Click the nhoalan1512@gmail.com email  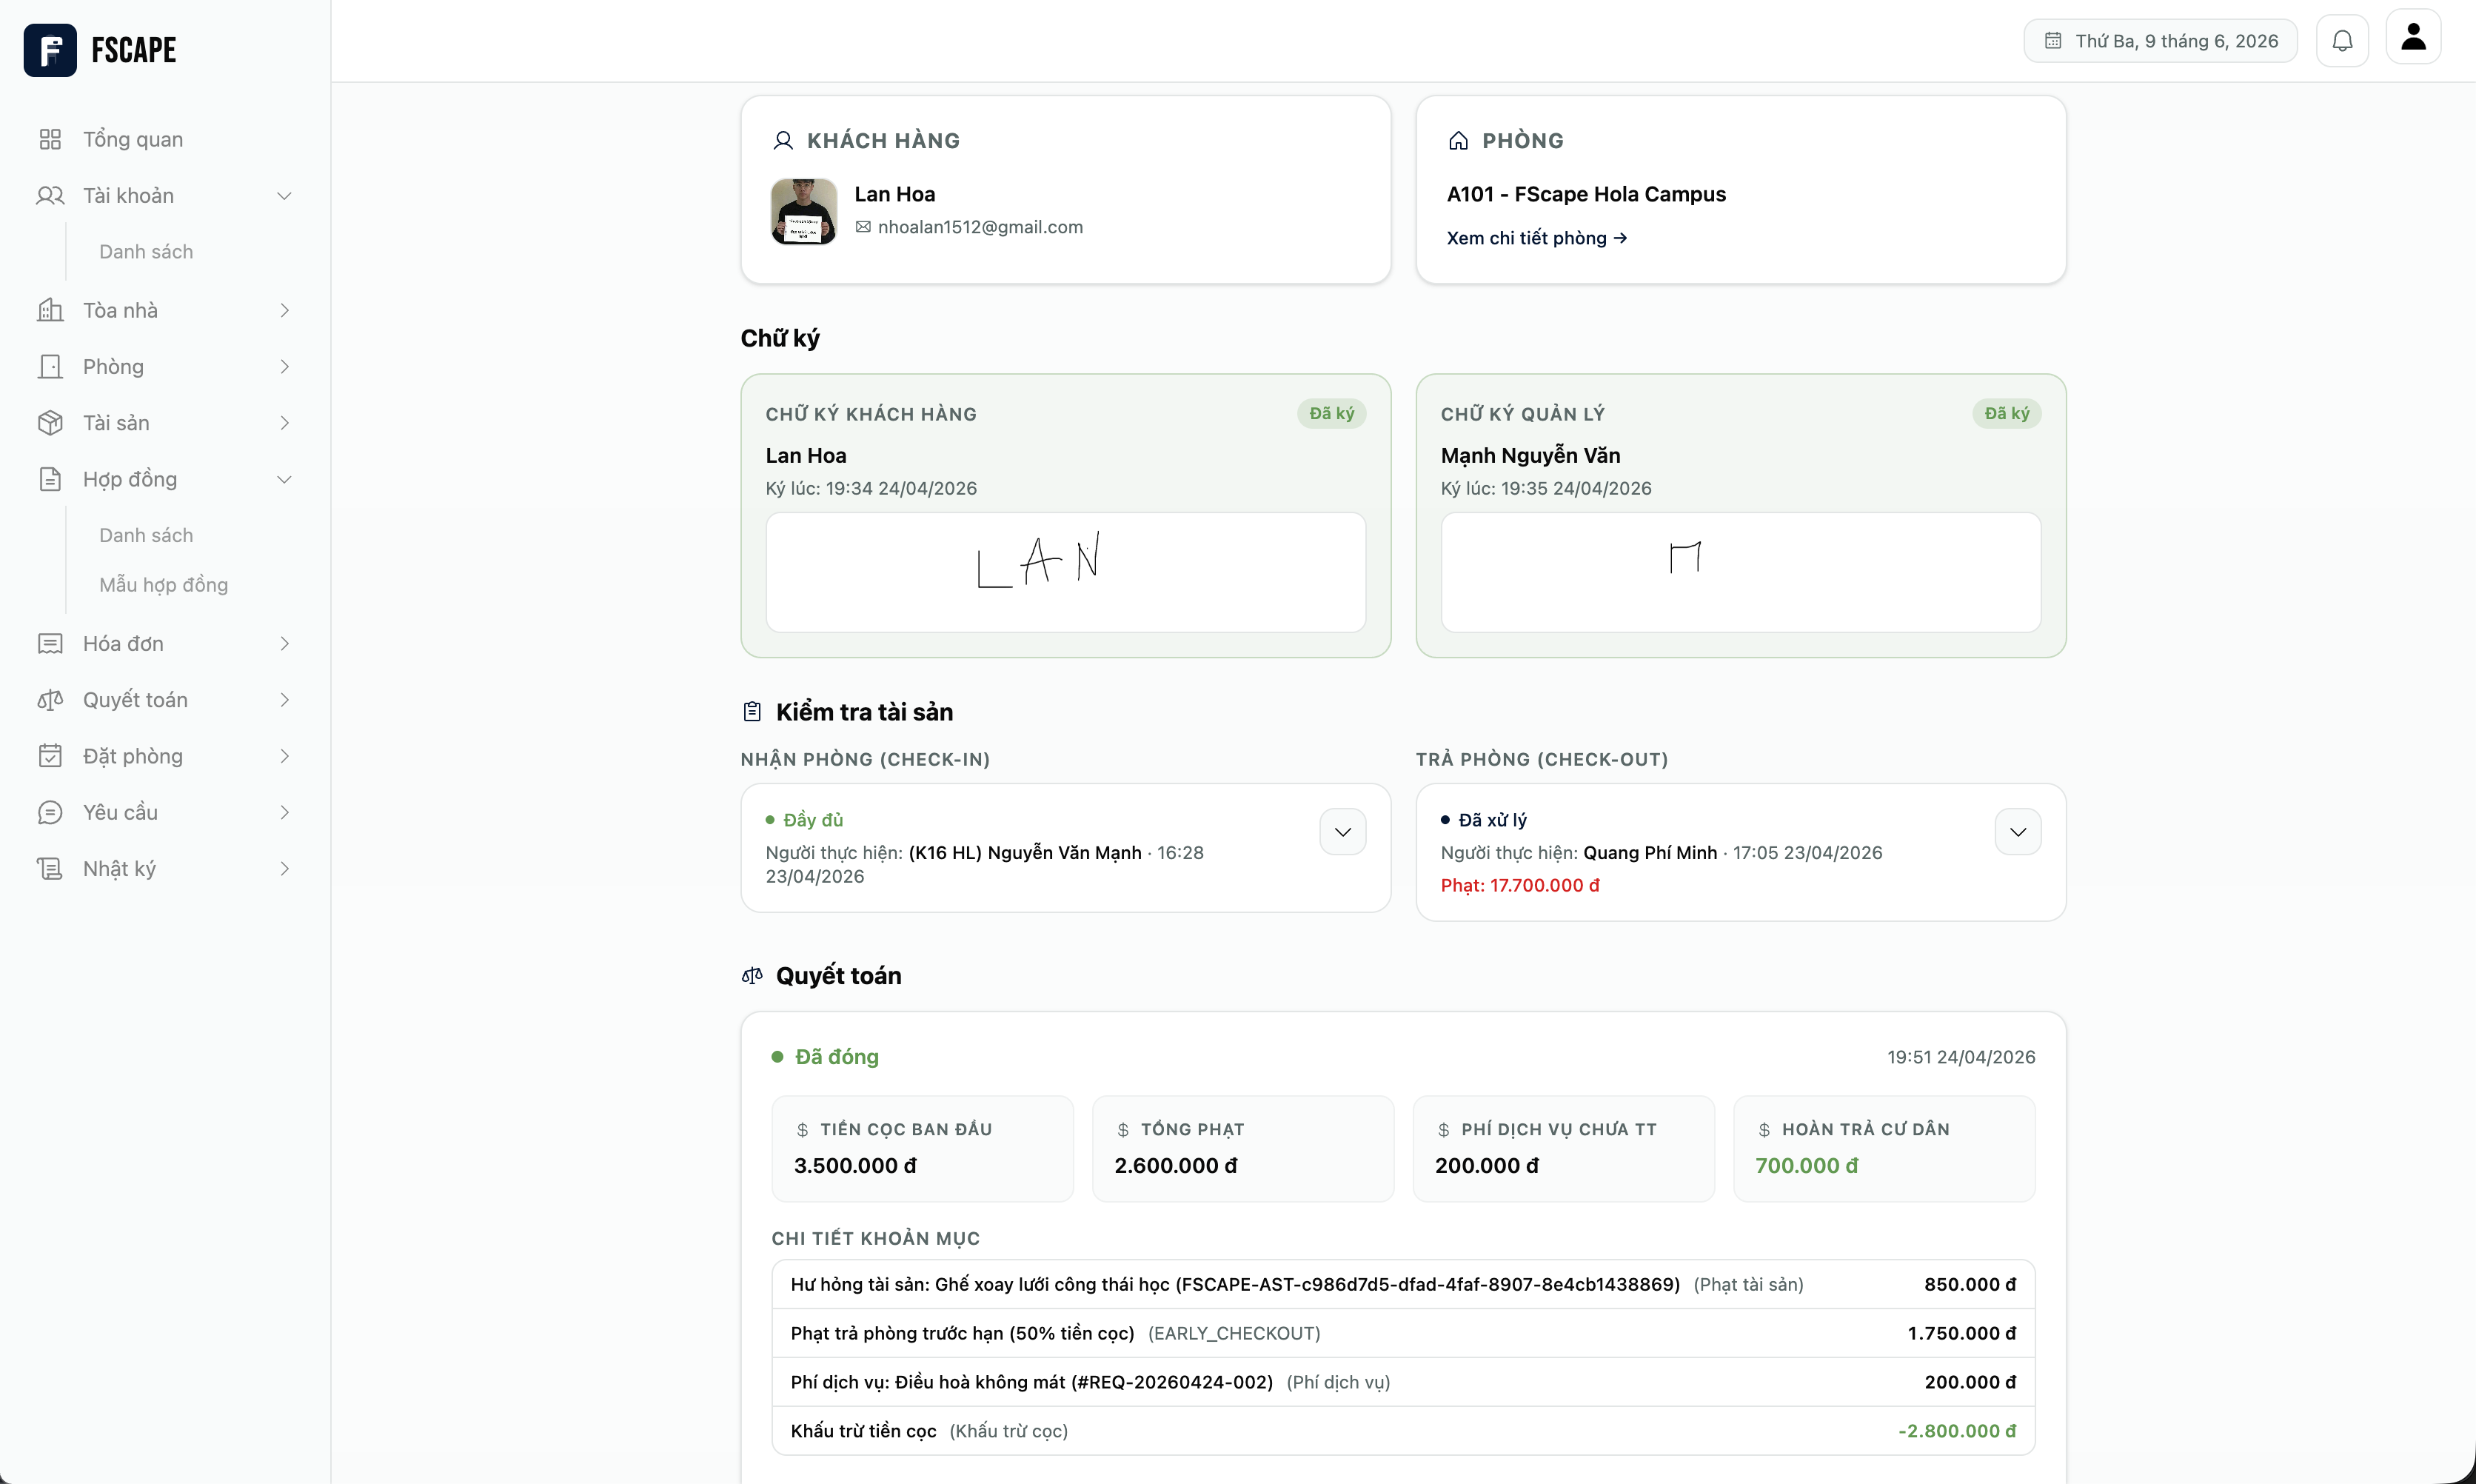pos(980,227)
